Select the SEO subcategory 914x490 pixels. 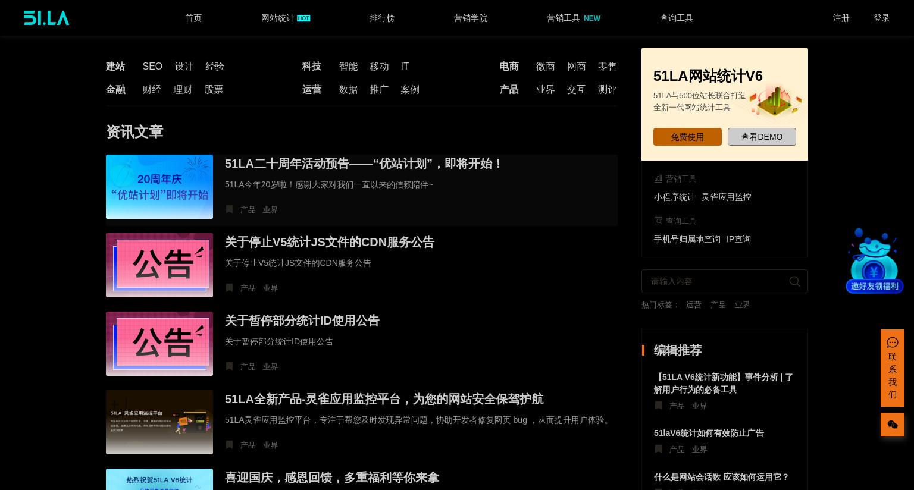tap(152, 66)
